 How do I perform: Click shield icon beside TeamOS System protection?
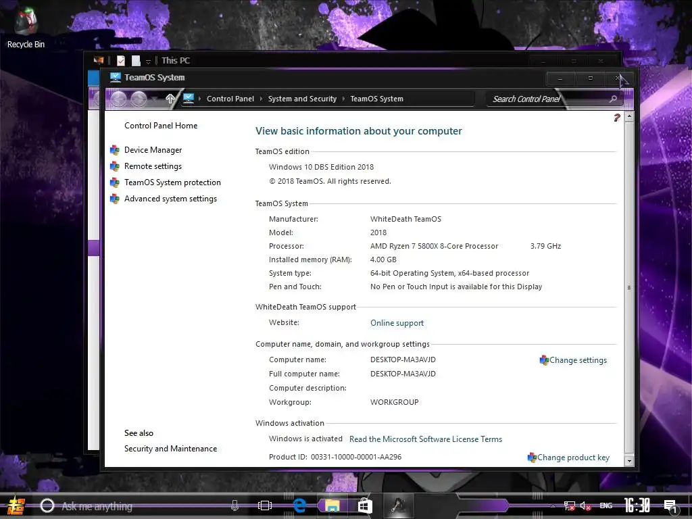[x=115, y=182]
